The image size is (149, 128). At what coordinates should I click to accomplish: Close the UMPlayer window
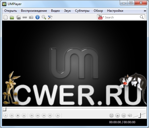pos(141,3)
